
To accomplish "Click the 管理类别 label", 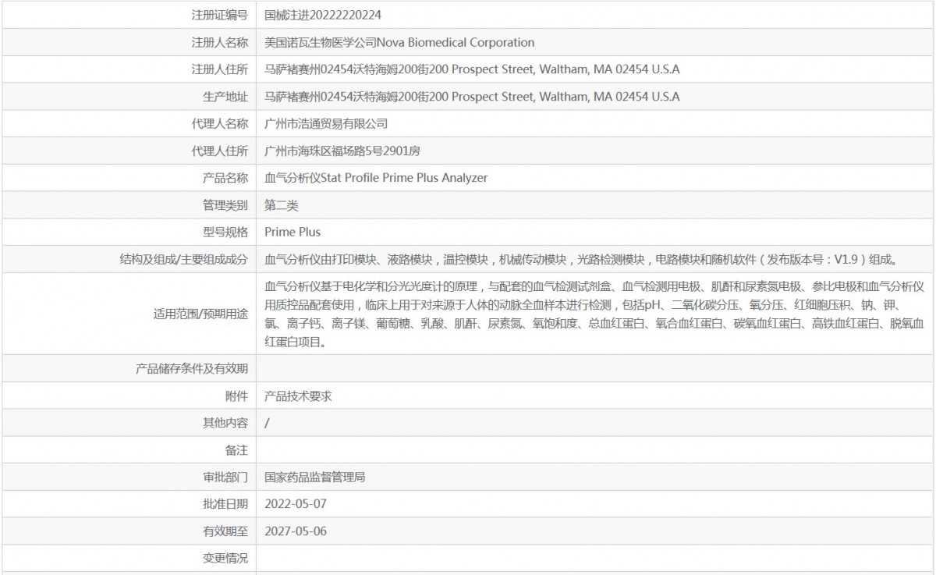I will click(225, 205).
